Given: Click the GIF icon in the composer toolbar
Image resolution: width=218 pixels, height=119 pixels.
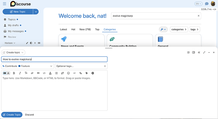Looking at the screenshot, I should click(74, 73).
